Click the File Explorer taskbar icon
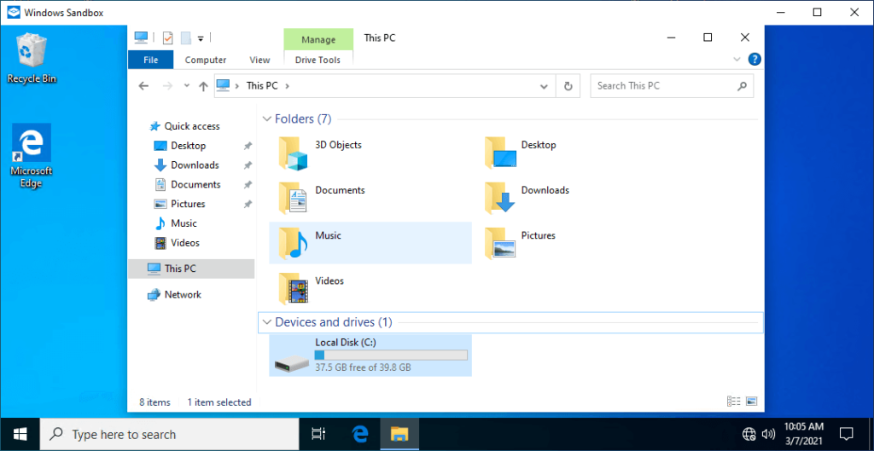 [399, 434]
